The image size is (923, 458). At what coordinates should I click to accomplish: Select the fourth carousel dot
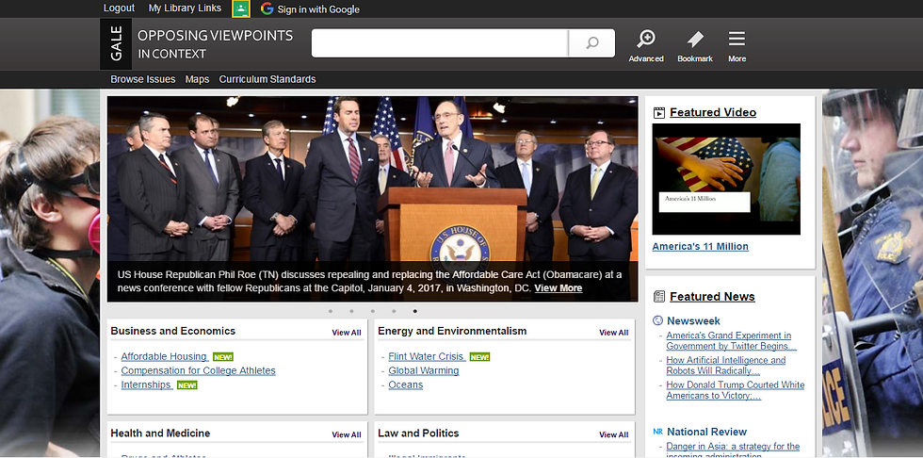[394, 311]
